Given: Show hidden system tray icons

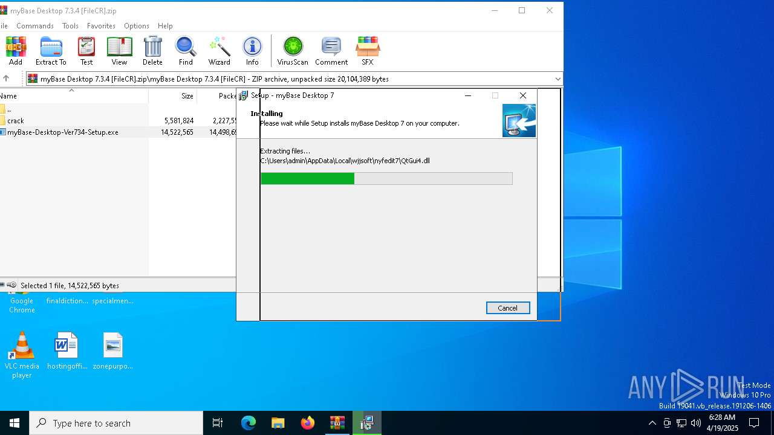Looking at the screenshot, I should 652,423.
